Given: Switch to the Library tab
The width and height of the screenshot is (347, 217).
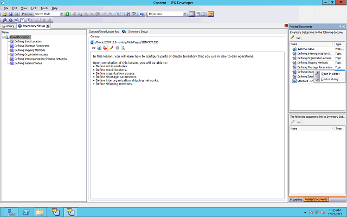Looking at the screenshot, I should [8, 25].
